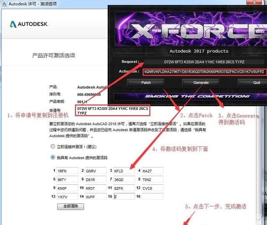Click the 产品许可激活选项 heading
This screenshot has height=225, width=267.
(x=54, y=55)
